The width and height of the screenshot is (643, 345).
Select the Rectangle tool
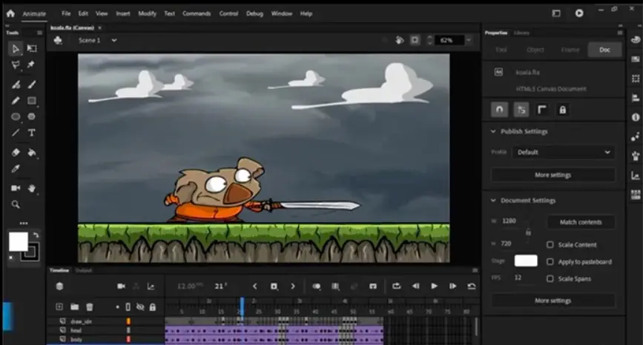point(32,101)
